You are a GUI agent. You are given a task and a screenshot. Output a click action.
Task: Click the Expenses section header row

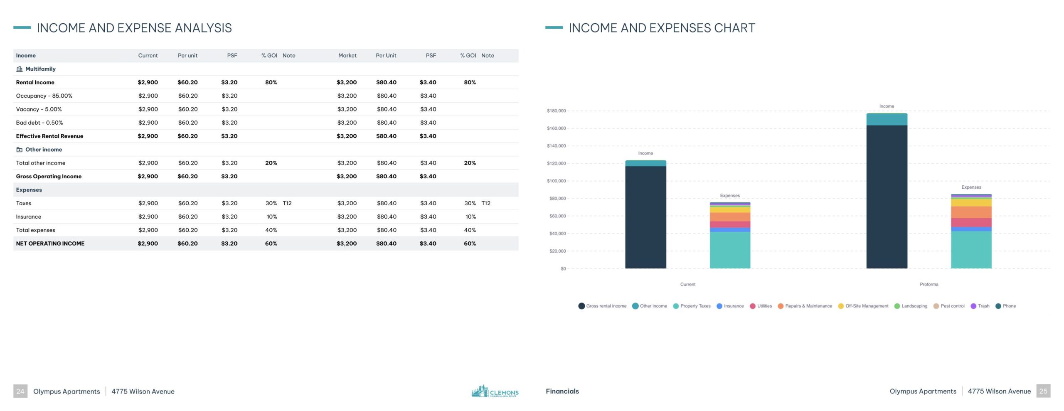tap(29, 190)
